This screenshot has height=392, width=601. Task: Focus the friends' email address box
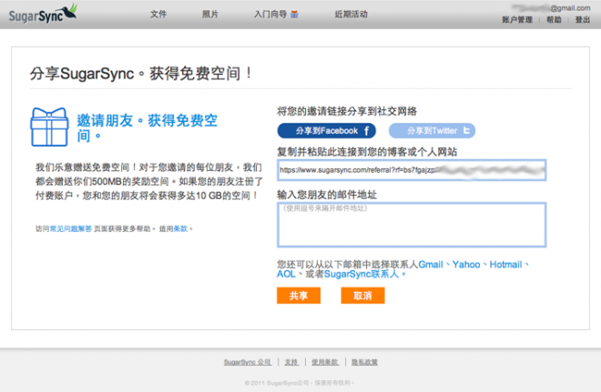411,225
